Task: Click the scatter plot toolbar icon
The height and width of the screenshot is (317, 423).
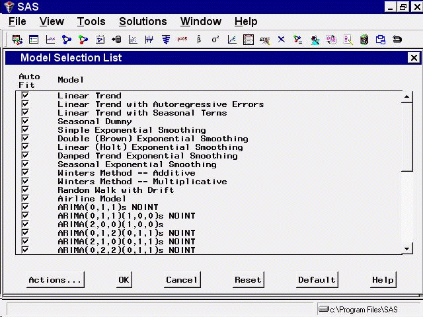Action: [133, 40]
